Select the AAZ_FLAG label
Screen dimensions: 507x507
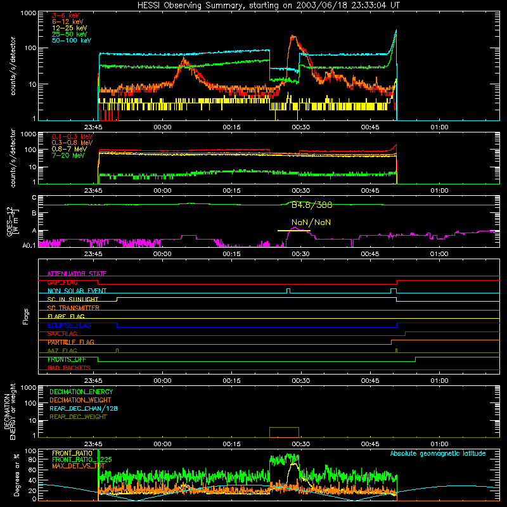62,351
